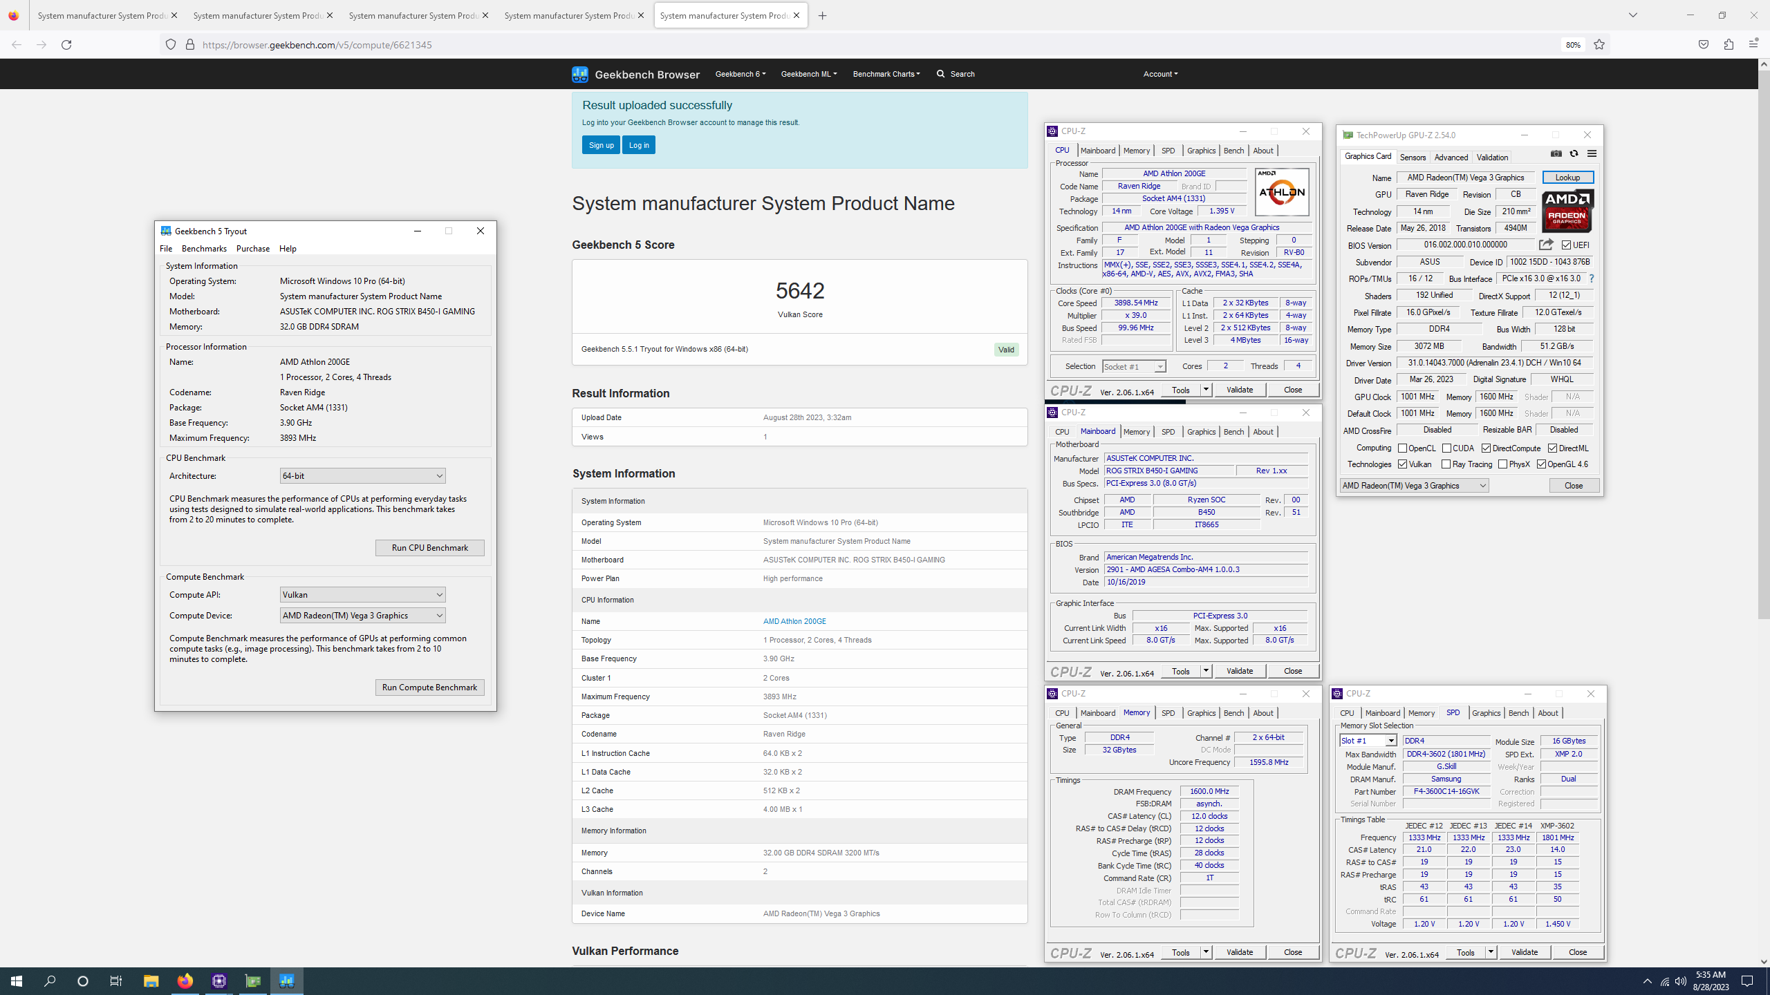Click the Geekbench taskbar icon

pos(287,981)
